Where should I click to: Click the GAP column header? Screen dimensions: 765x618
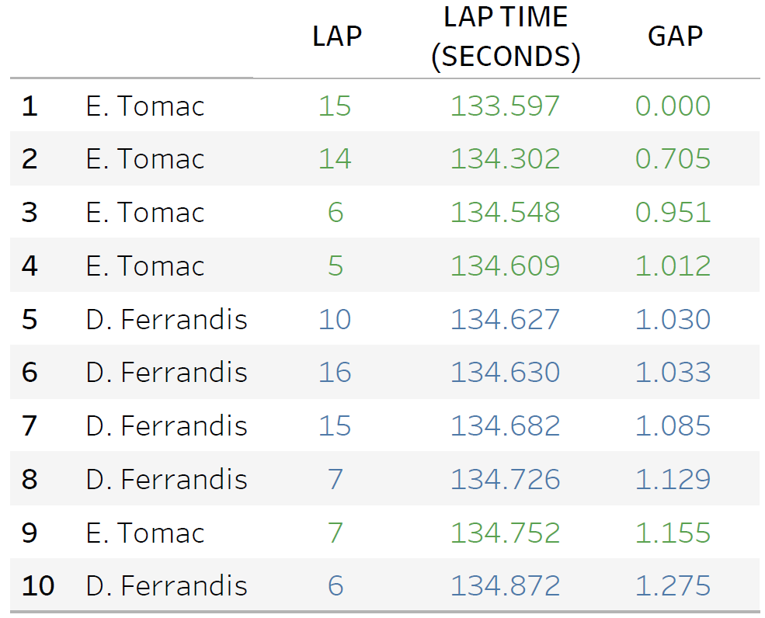675,36
